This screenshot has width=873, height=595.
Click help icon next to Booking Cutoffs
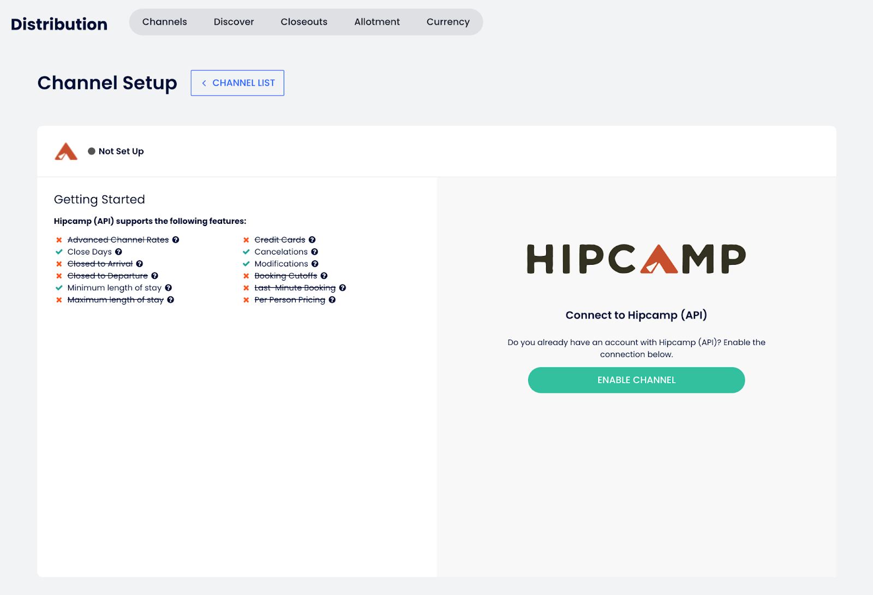pyautogui.click(x=324, y=276)
